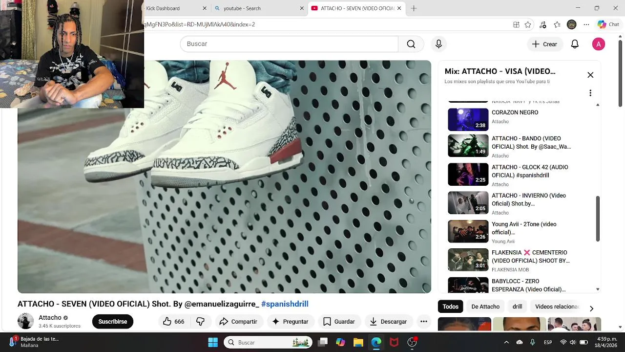625x352 pixels.
Task: Open the Copilot Chat button
Action: tap(608, 24)
